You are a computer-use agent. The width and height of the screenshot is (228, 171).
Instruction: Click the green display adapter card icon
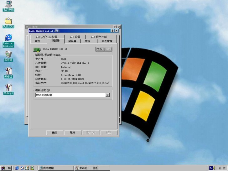tap(37, 49)
